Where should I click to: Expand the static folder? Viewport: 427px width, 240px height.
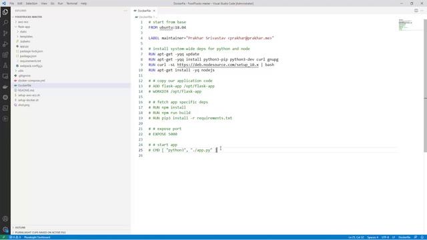[23, 31]
